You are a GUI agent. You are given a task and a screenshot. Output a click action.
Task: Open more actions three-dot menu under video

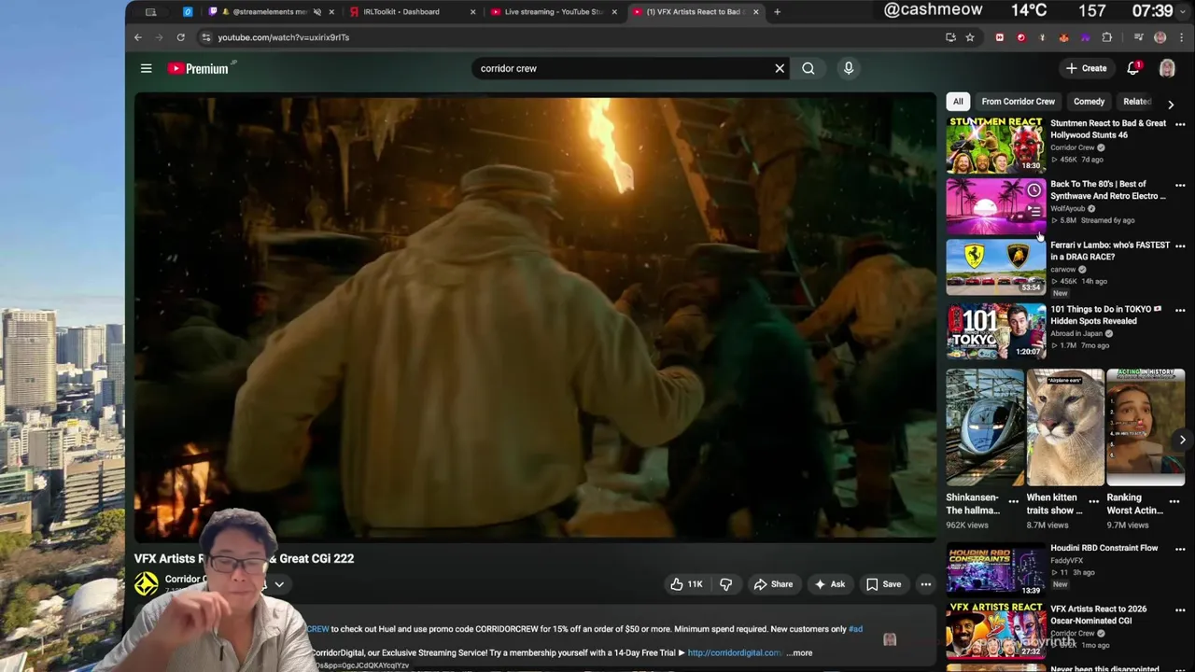(925, 584)
